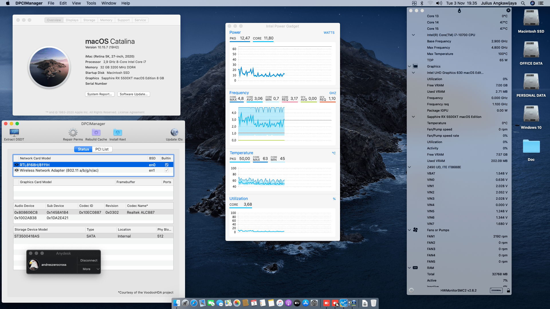Open the More dropdown in Anydesk
Viewport: 550px width, 309px height.
[x=89, y=269]
